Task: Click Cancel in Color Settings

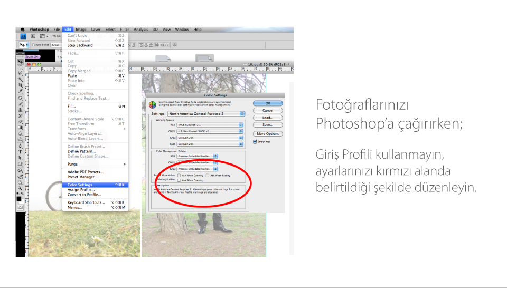Action: pos(268,110)
